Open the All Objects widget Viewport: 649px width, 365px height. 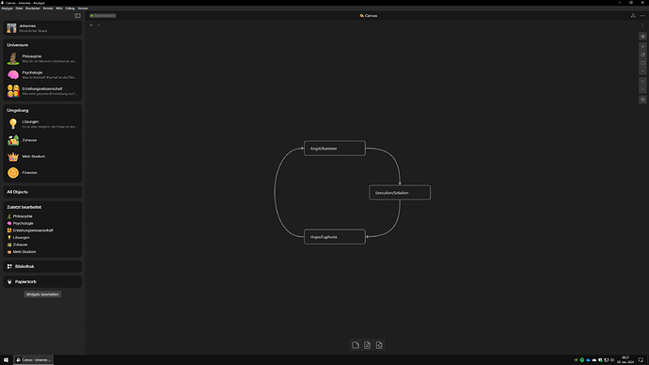(42, 192)
